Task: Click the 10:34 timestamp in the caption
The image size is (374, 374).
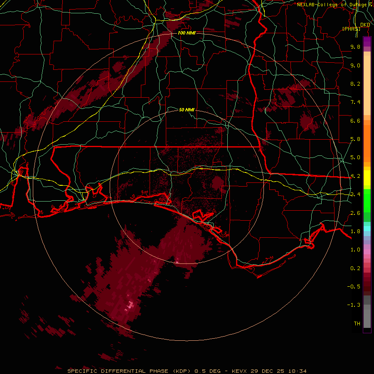Action: pyautogui.click(x=297, y=371)
